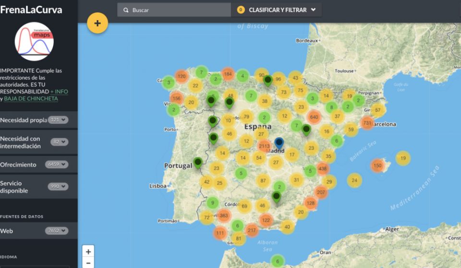Open the 122 orange cluster

coord(266,220)
